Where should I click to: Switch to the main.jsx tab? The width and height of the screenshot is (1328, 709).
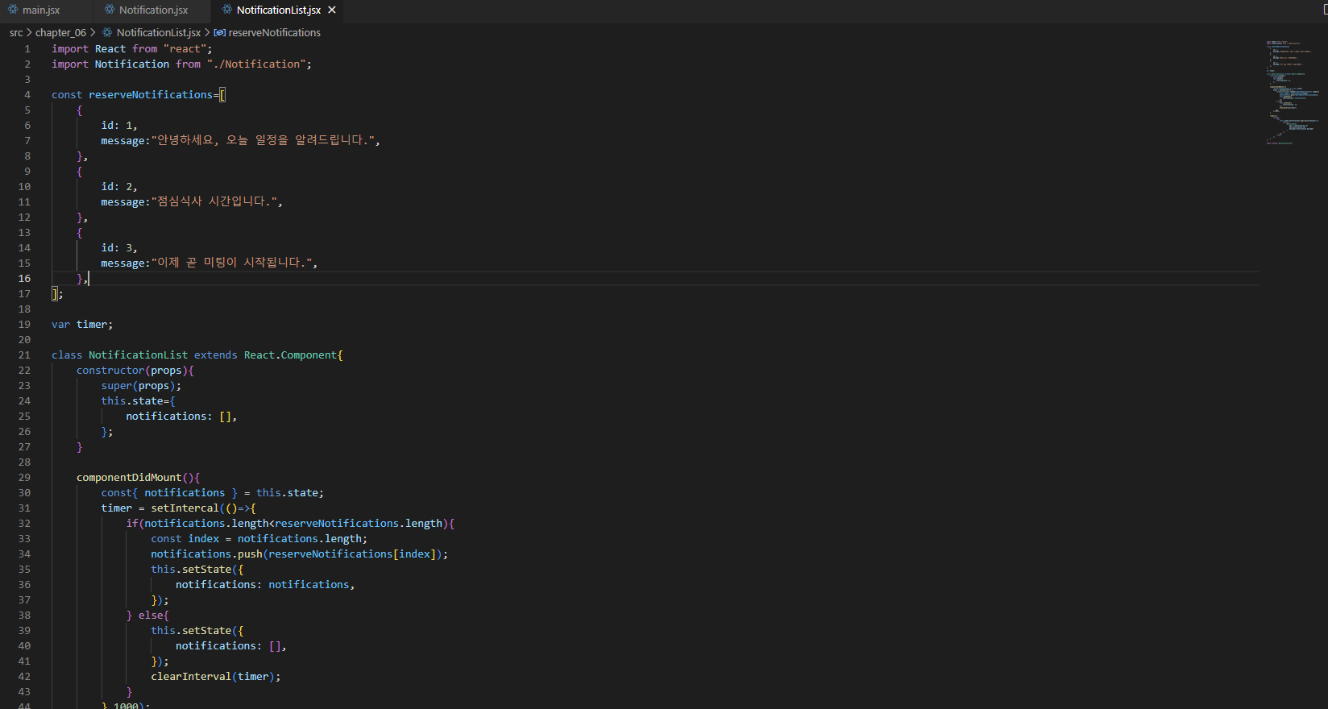41,10
